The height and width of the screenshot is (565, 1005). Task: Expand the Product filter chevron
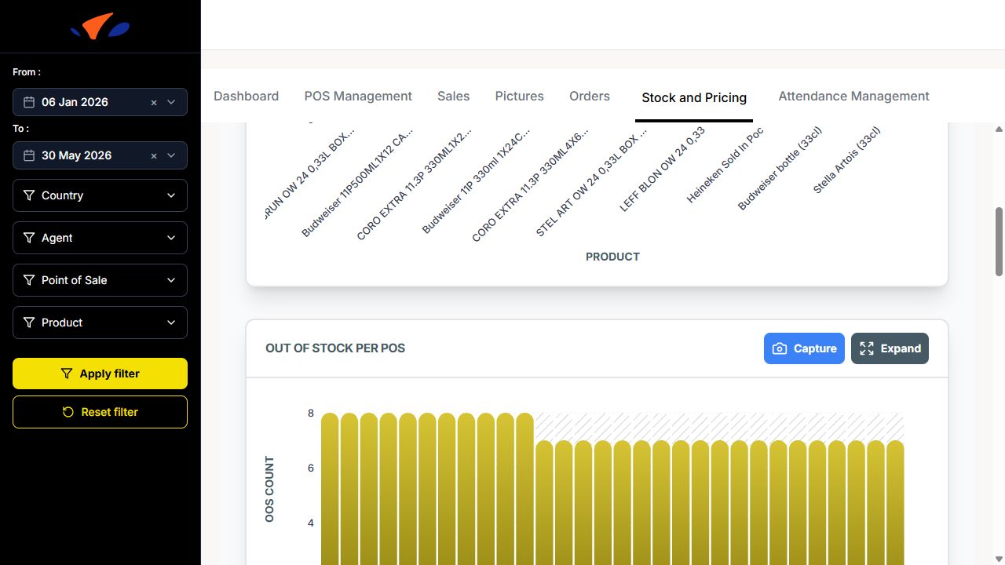click(171, 323)
